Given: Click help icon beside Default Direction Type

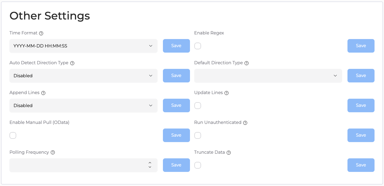Looking at the screenshot, I should pos(247,63).
